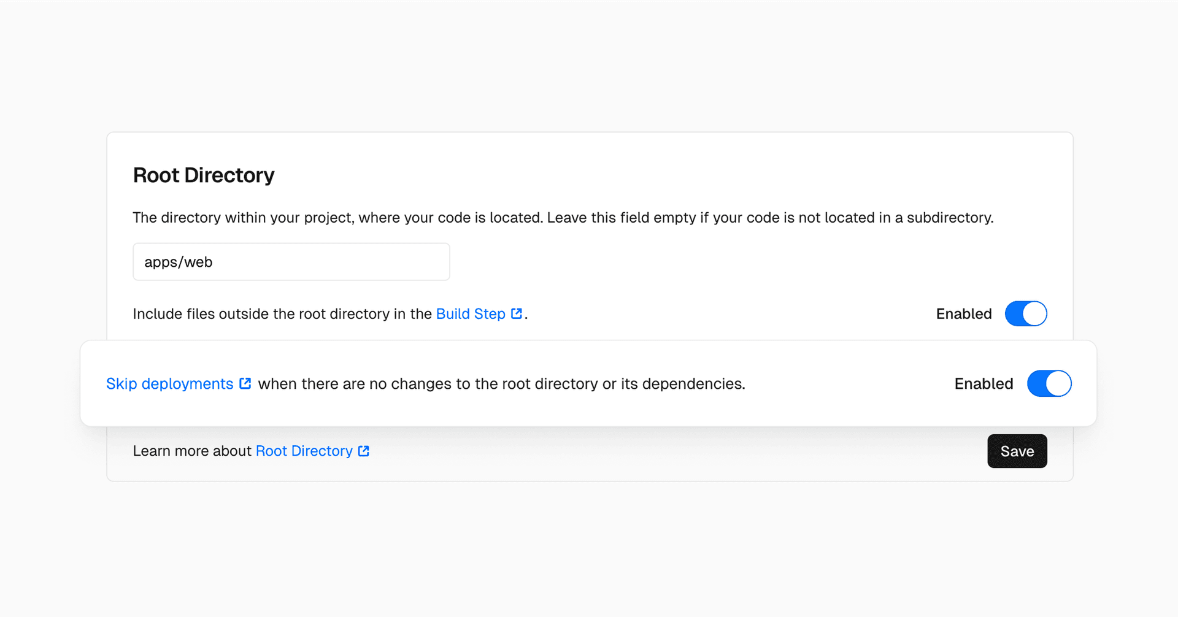Click the external link icon beside Build Step
This screenshot has width=1178, height=617.
[517, 313]
